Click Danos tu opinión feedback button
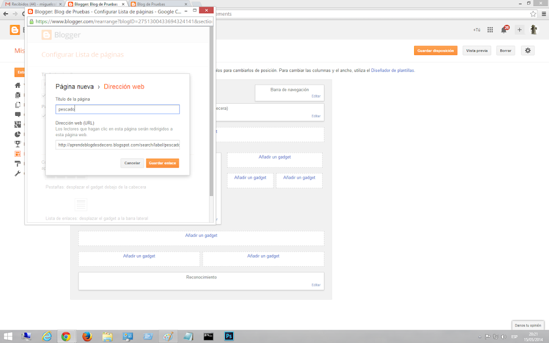The width and height of the screenshot is (549, 343). (528, 325)
